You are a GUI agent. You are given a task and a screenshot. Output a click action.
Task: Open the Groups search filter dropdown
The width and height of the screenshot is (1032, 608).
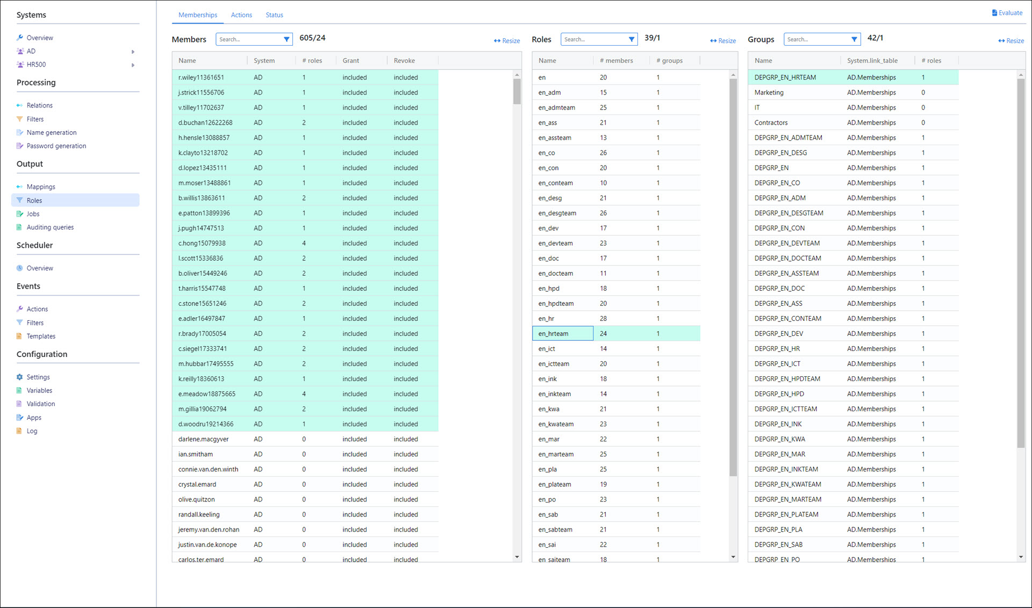tap(854, 39)
